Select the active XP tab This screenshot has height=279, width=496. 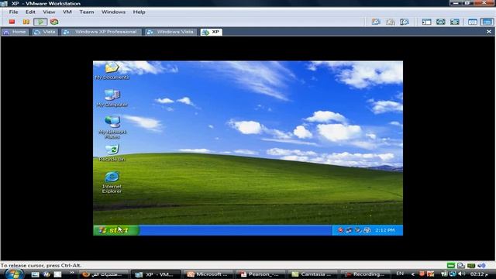(x=211, y=32)
